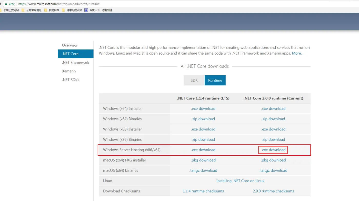Go to Xamarin in the sidebar

[x=69, y=71]
